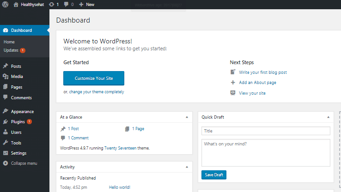The height and width of the screenshot is (192, 341).
Task: Open the Twenty Seventeen theme link
Action: 120,148
